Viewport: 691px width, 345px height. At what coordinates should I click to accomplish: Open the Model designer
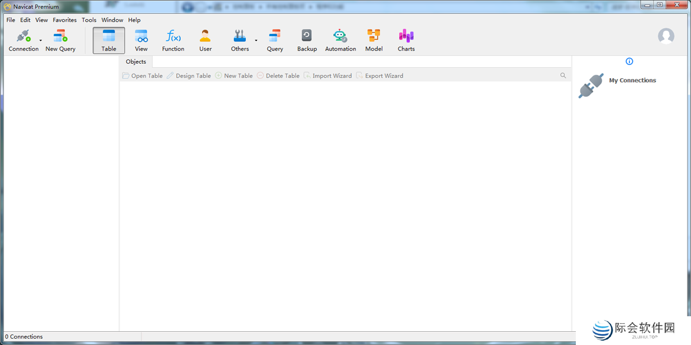[x=373, y=39]
